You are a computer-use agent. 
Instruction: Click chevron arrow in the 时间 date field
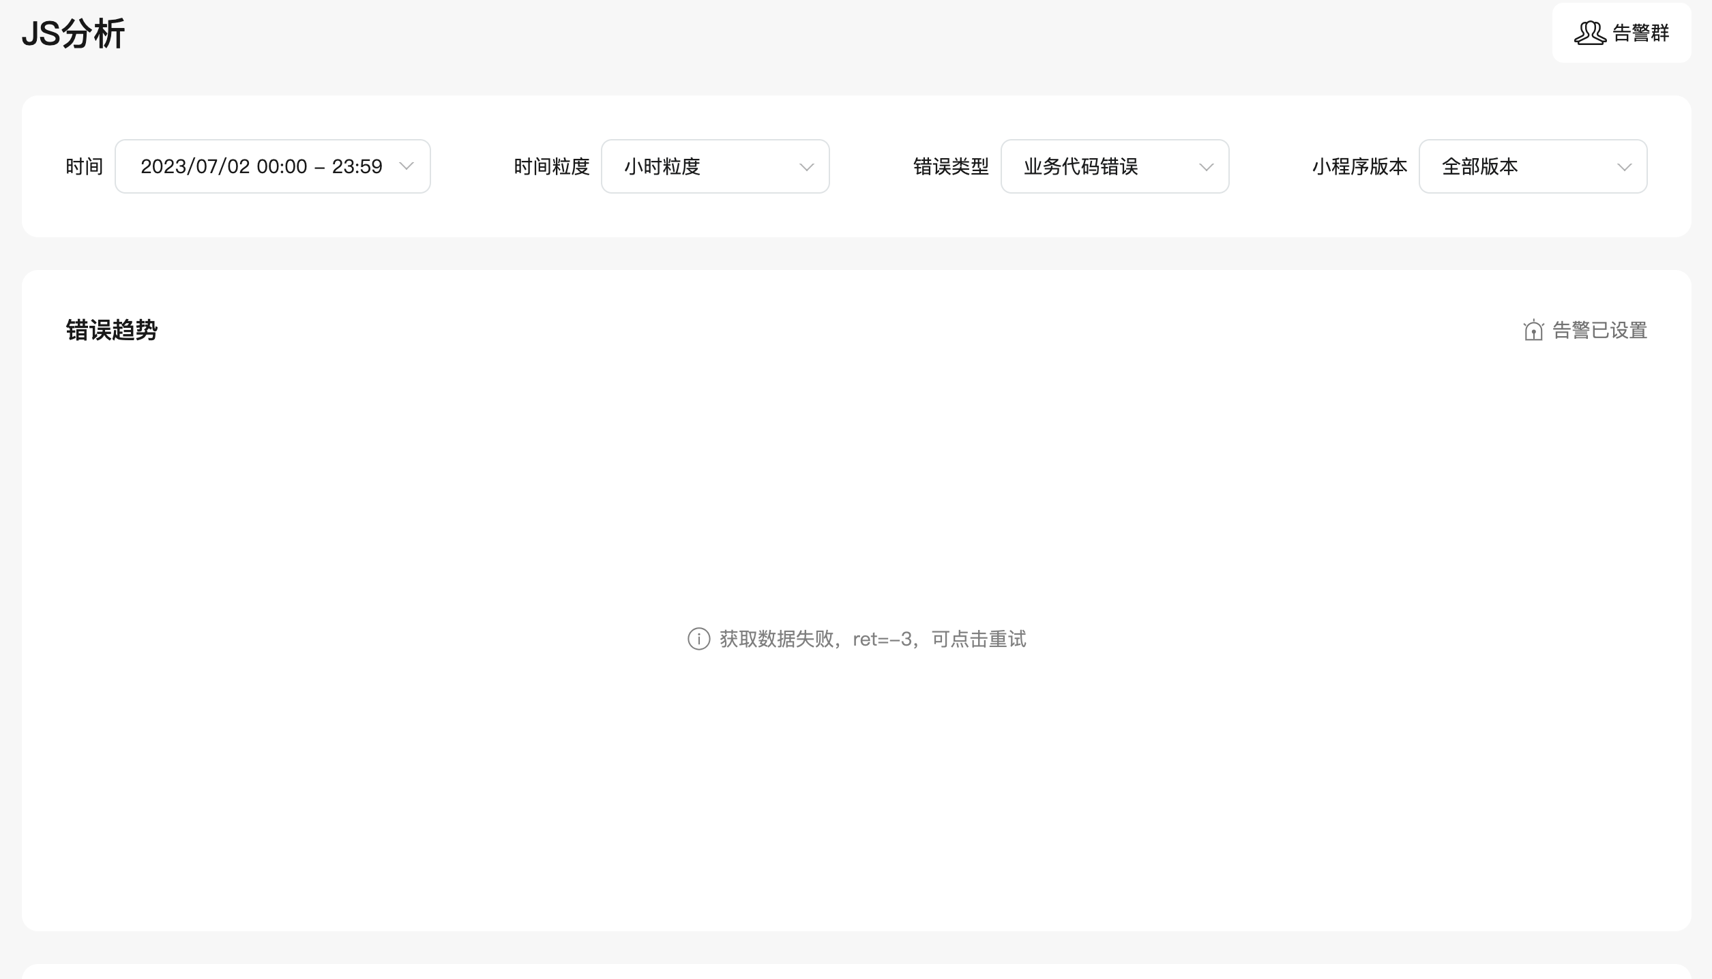(407, 166)
